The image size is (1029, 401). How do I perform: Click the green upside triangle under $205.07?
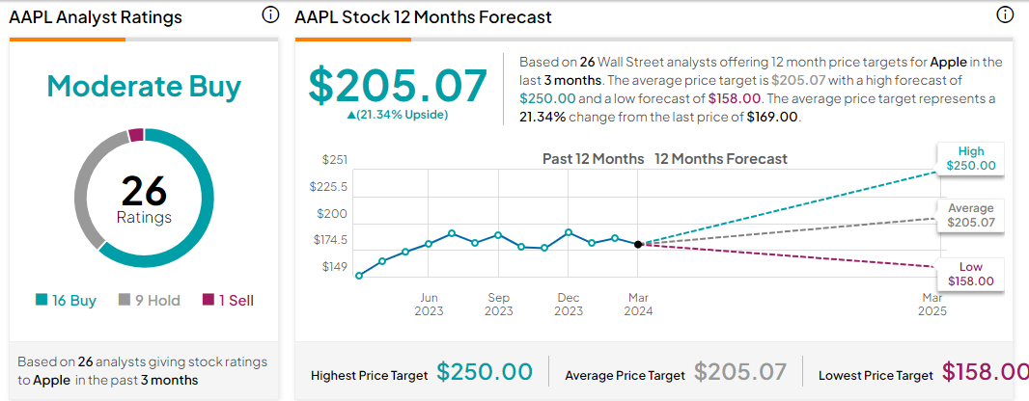coord(349,115)
